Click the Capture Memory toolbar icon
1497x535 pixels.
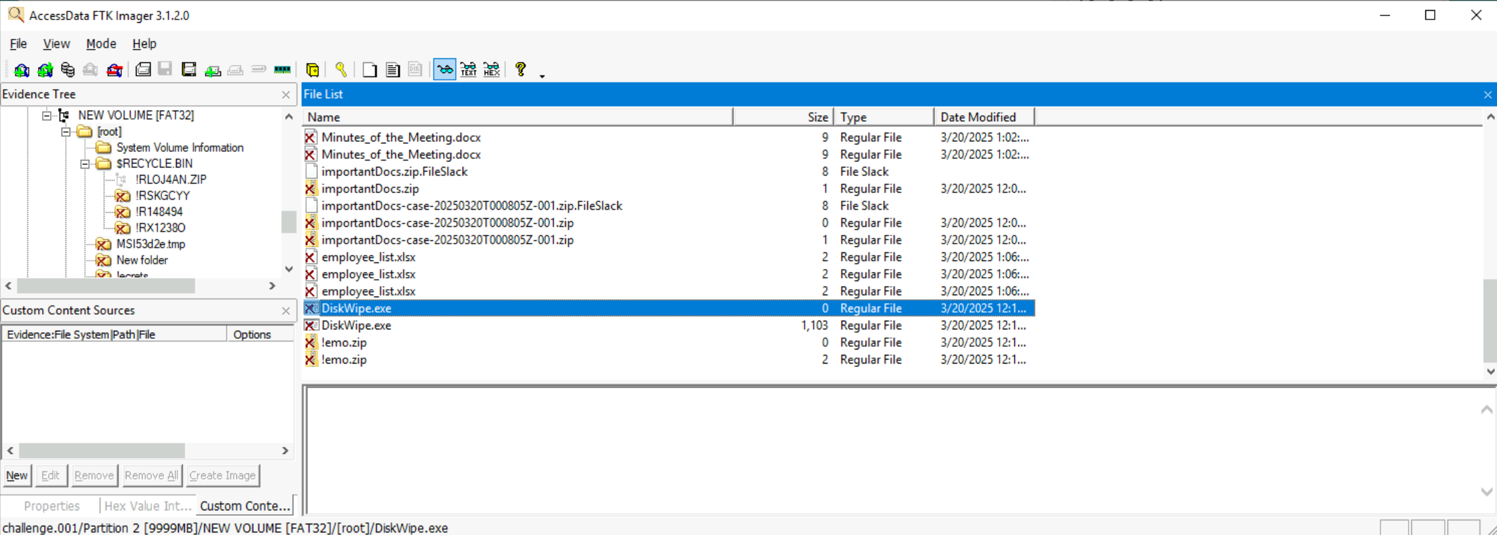tap(283, 70)
